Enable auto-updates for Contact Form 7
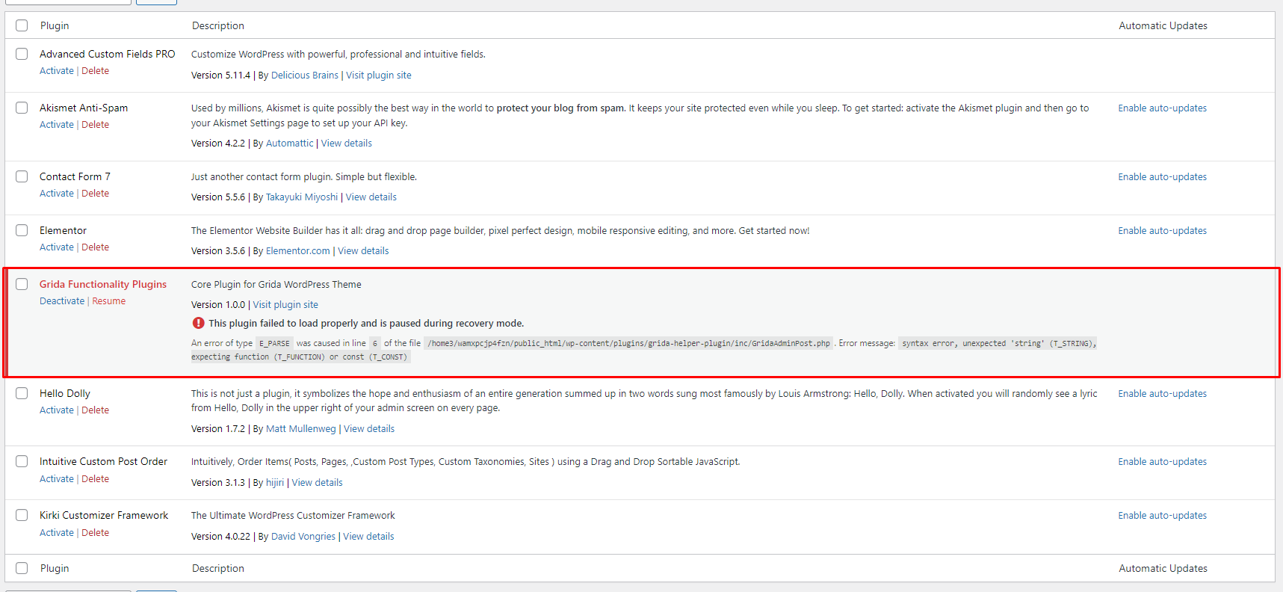 tap(1162, 177)
